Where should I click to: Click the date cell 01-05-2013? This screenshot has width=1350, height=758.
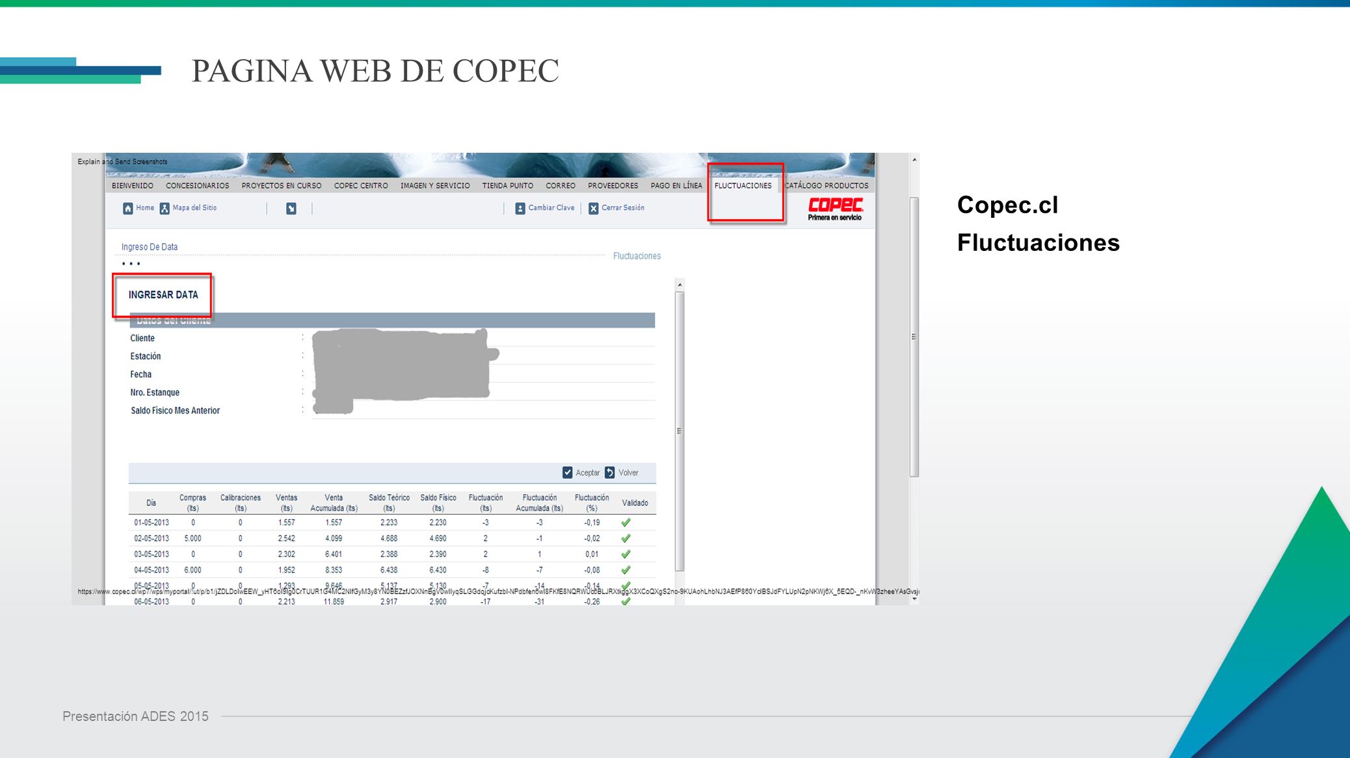(152, 523)
